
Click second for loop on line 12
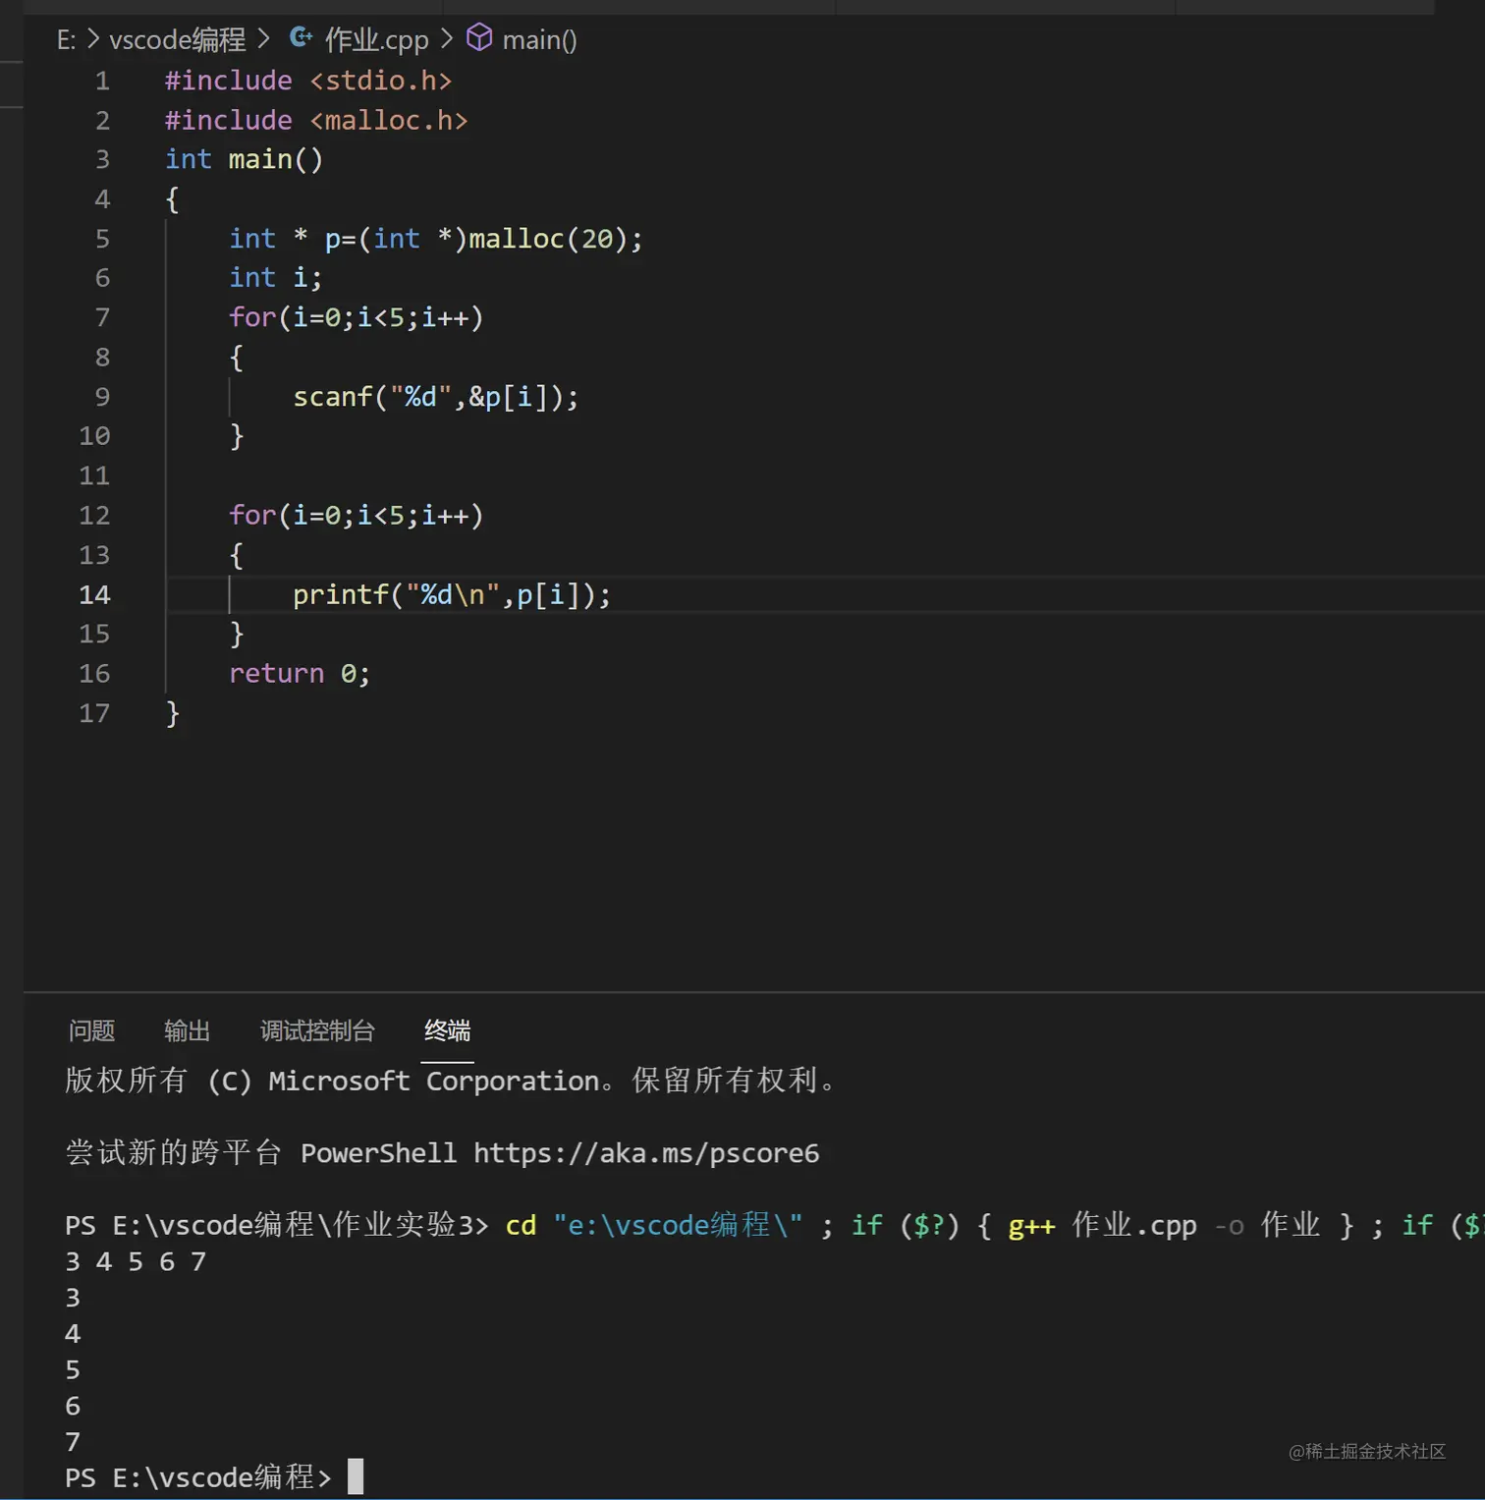(x=356, y=516)
